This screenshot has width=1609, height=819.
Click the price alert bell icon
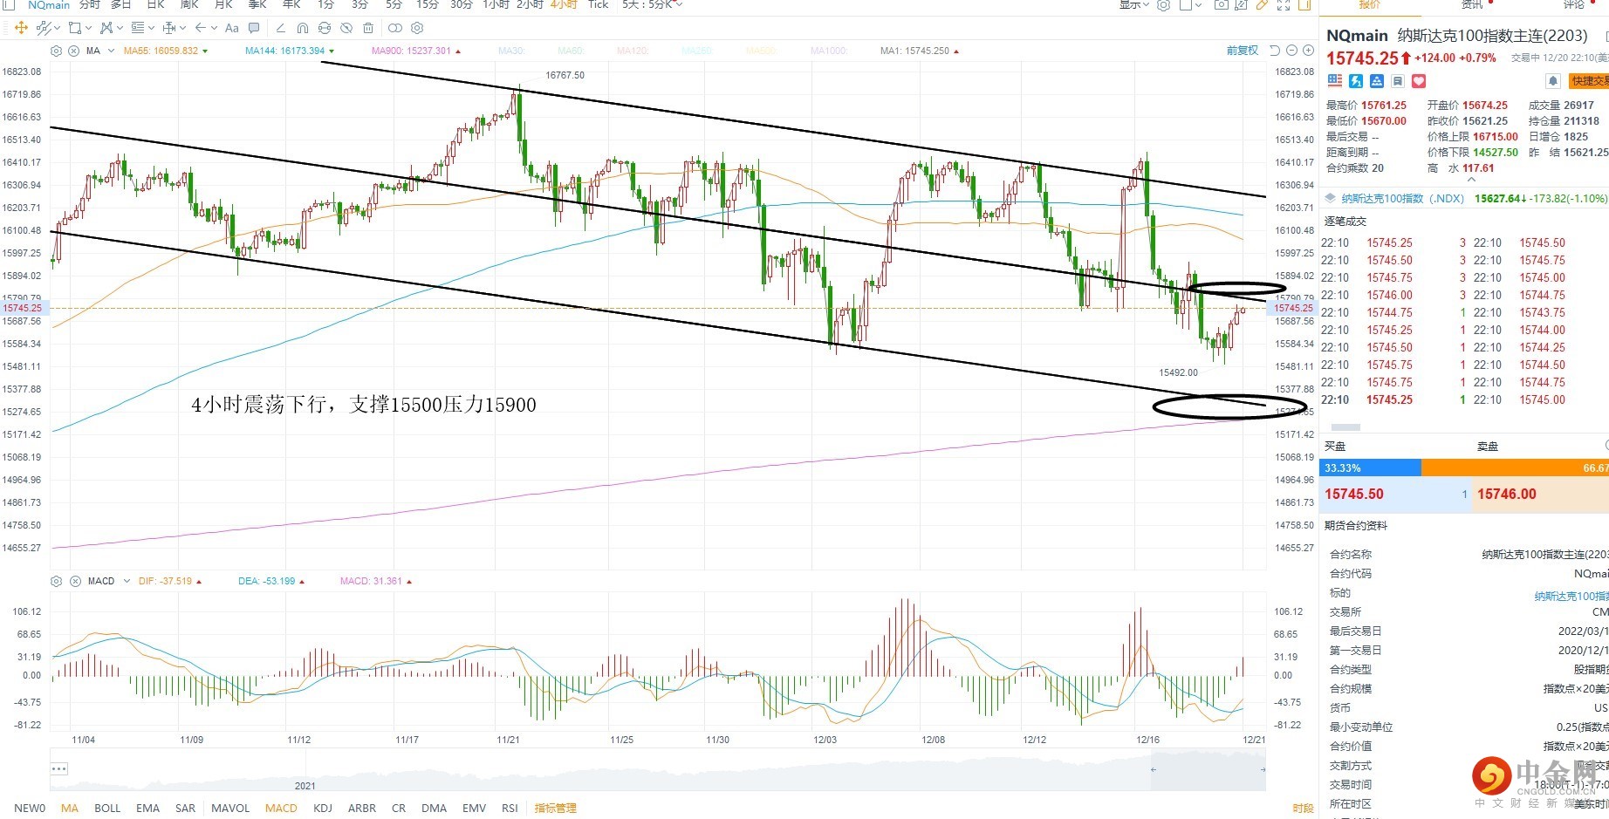pyautogui.click(x=1553, y=81)
